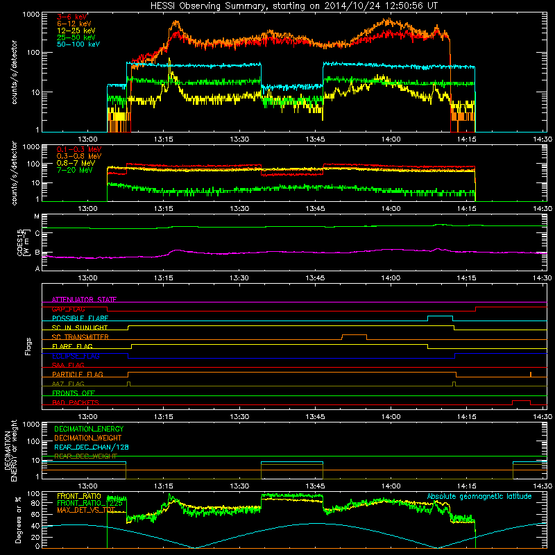Image resolution: width=555 pixels, height=555 pixels.
Task: Select the SAA_FLAG label
Action: pos(68,365)
